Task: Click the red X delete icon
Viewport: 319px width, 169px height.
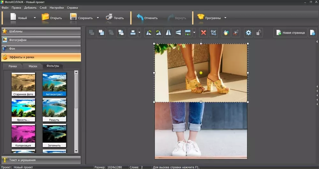Action: (204, 32)
